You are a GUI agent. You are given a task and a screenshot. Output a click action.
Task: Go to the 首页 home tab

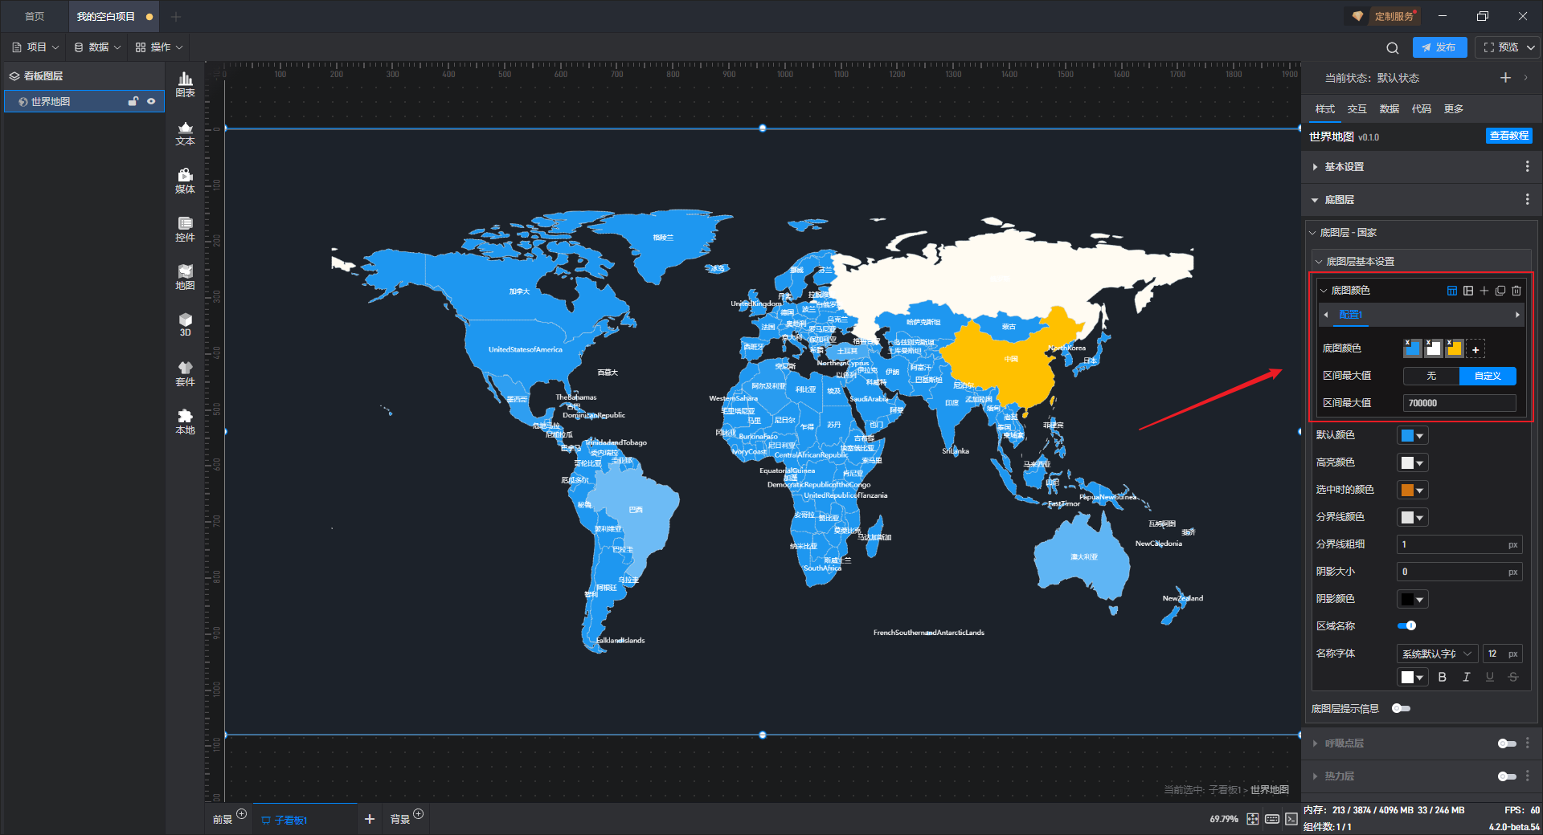click(35, 16)
